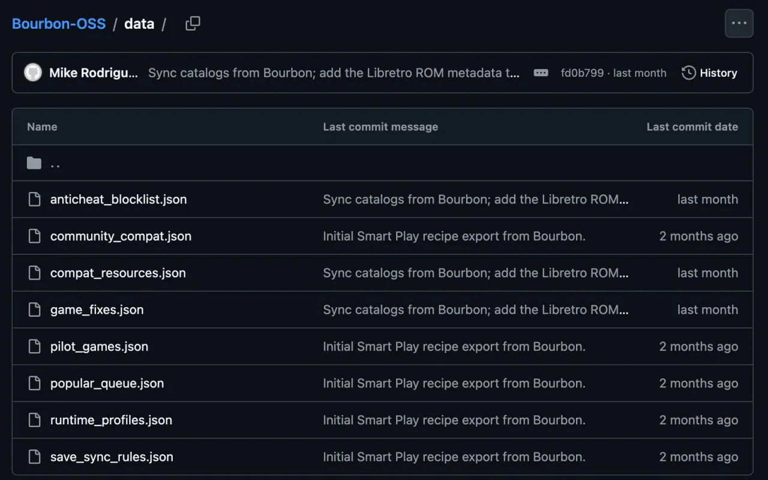This screenshot has height=480, width=768.
Task: Open the commit message for pilot_games.json
Action: [x=454, y=346]
